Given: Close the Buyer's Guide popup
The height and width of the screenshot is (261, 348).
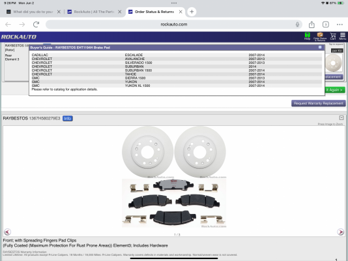Looking at the screenshot, I should 320,47.
